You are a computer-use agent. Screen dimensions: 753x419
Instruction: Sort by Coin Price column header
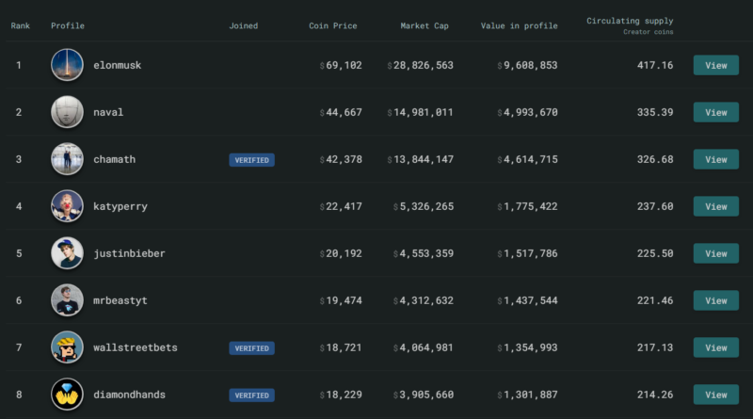333,26
